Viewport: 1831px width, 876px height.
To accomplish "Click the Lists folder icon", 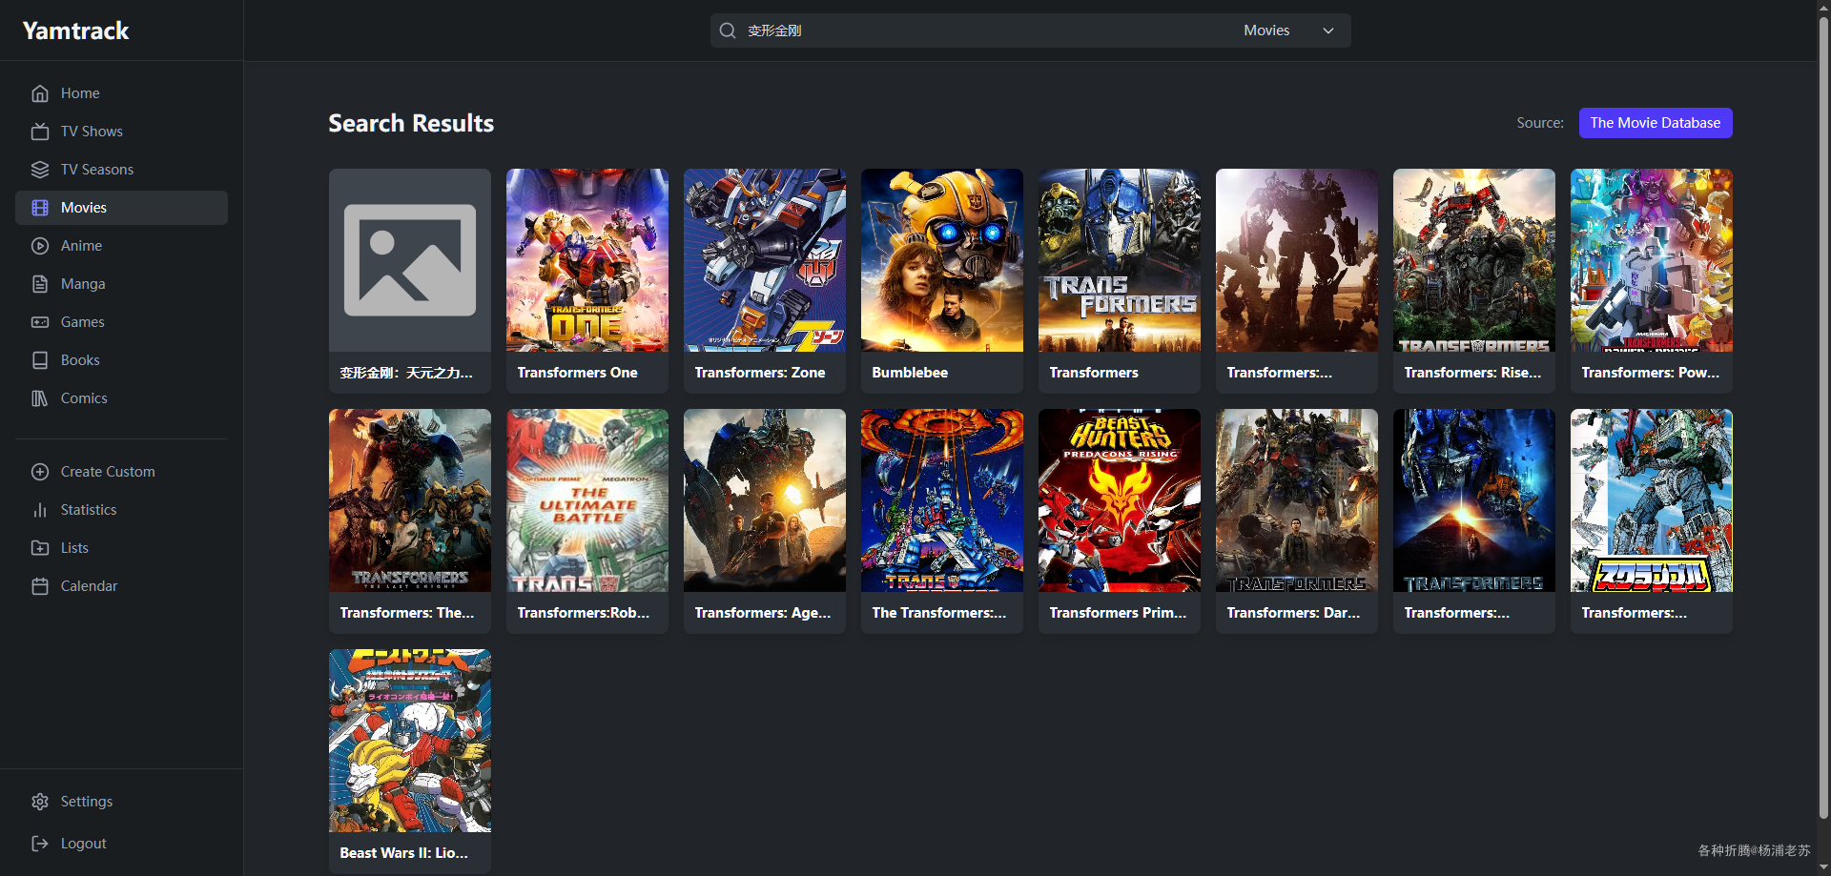I will [x=40, y=548].
